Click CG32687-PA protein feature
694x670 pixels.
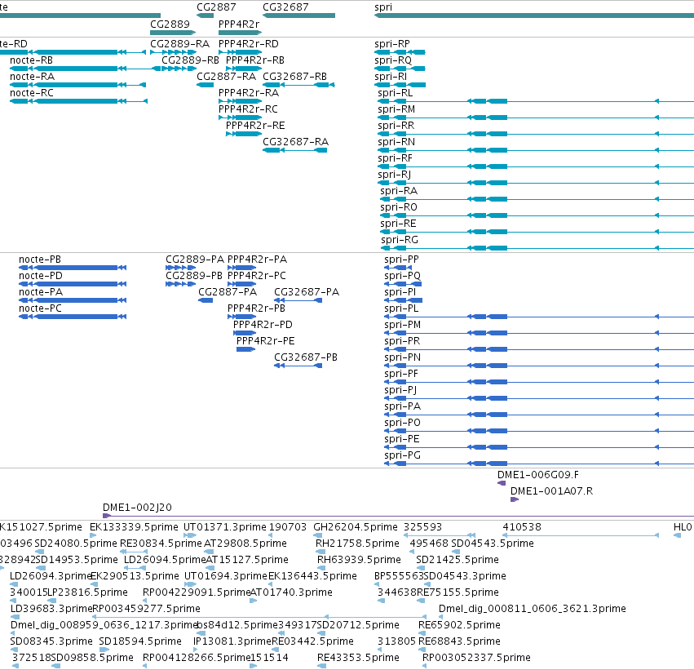tap(298, 300)
